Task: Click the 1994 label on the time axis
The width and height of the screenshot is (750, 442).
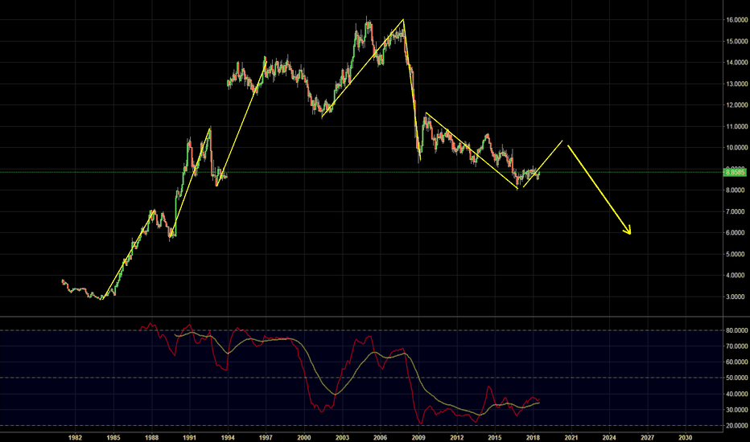Action: pos(228,437)
